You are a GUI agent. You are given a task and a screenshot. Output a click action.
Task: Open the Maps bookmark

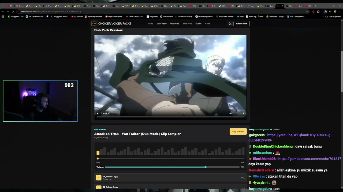[x=240, y=17]
